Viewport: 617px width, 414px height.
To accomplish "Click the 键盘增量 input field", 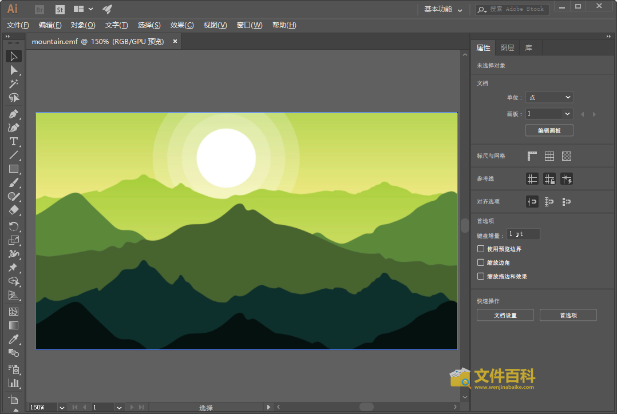I will tap(523, 234).
